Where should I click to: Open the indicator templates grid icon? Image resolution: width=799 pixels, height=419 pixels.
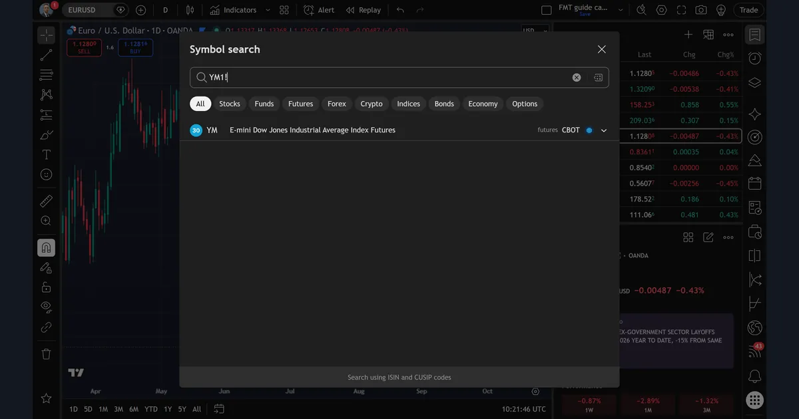point(284,10)
